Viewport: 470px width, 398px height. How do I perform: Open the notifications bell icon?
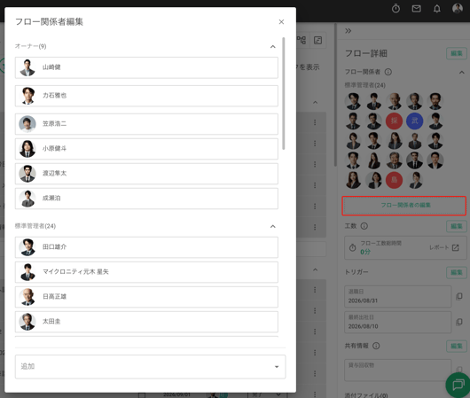click(x=437, y=9)
